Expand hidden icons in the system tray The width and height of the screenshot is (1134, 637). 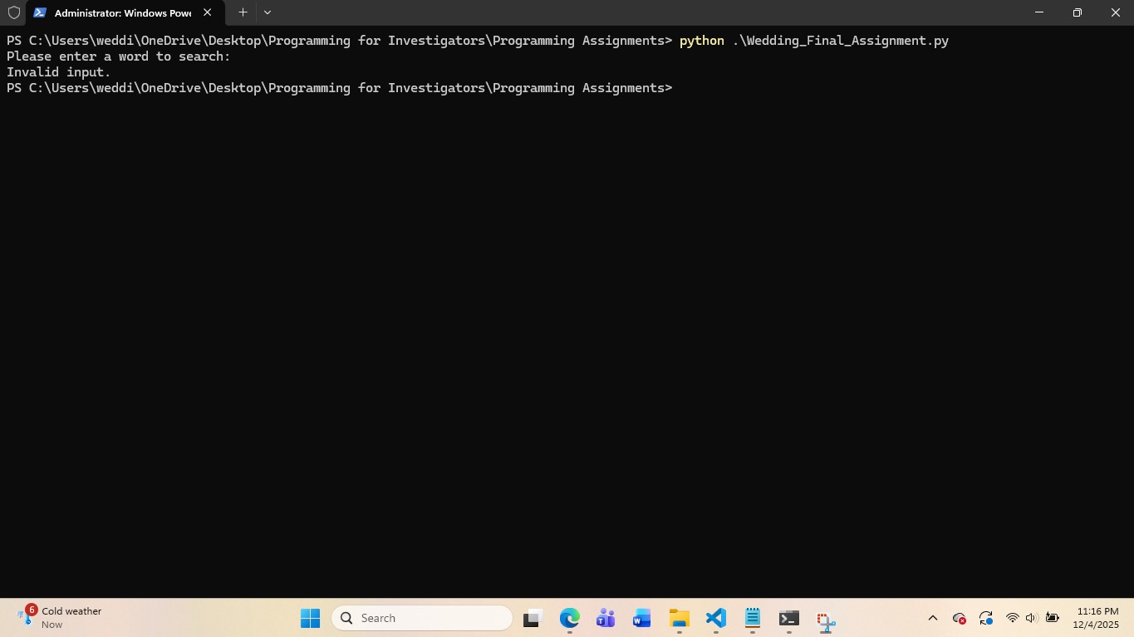pos(933,618)
